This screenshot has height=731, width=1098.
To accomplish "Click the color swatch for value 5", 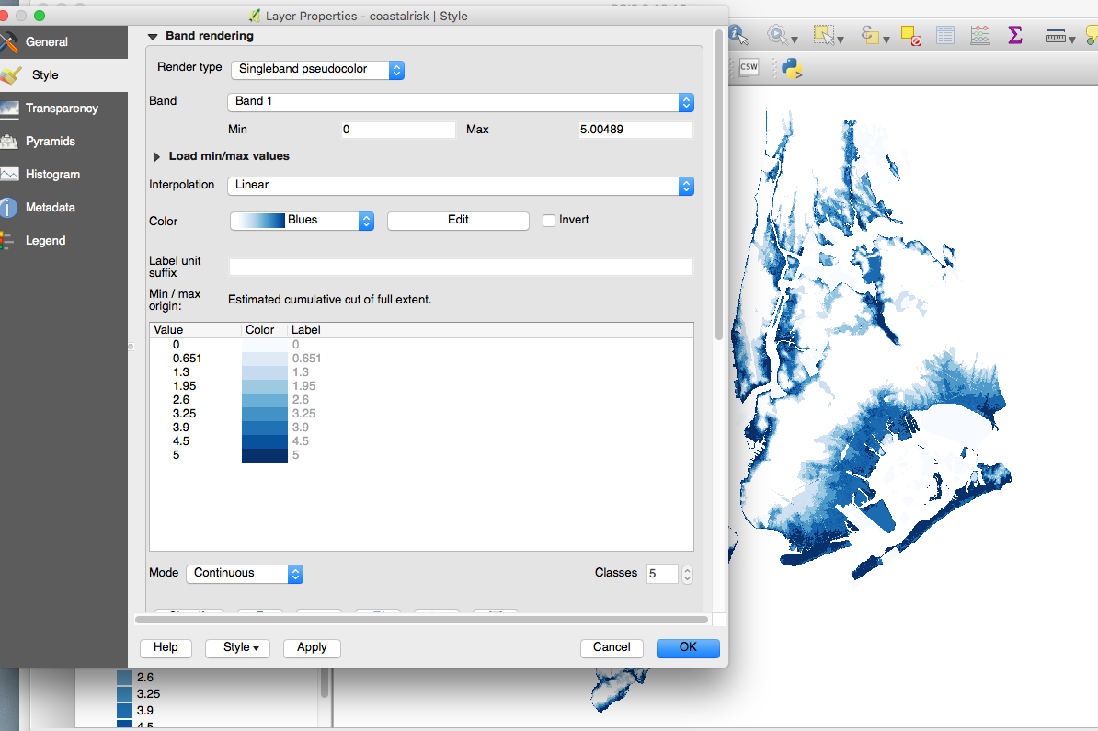I will pyautogui.click(x=264, y=455).
